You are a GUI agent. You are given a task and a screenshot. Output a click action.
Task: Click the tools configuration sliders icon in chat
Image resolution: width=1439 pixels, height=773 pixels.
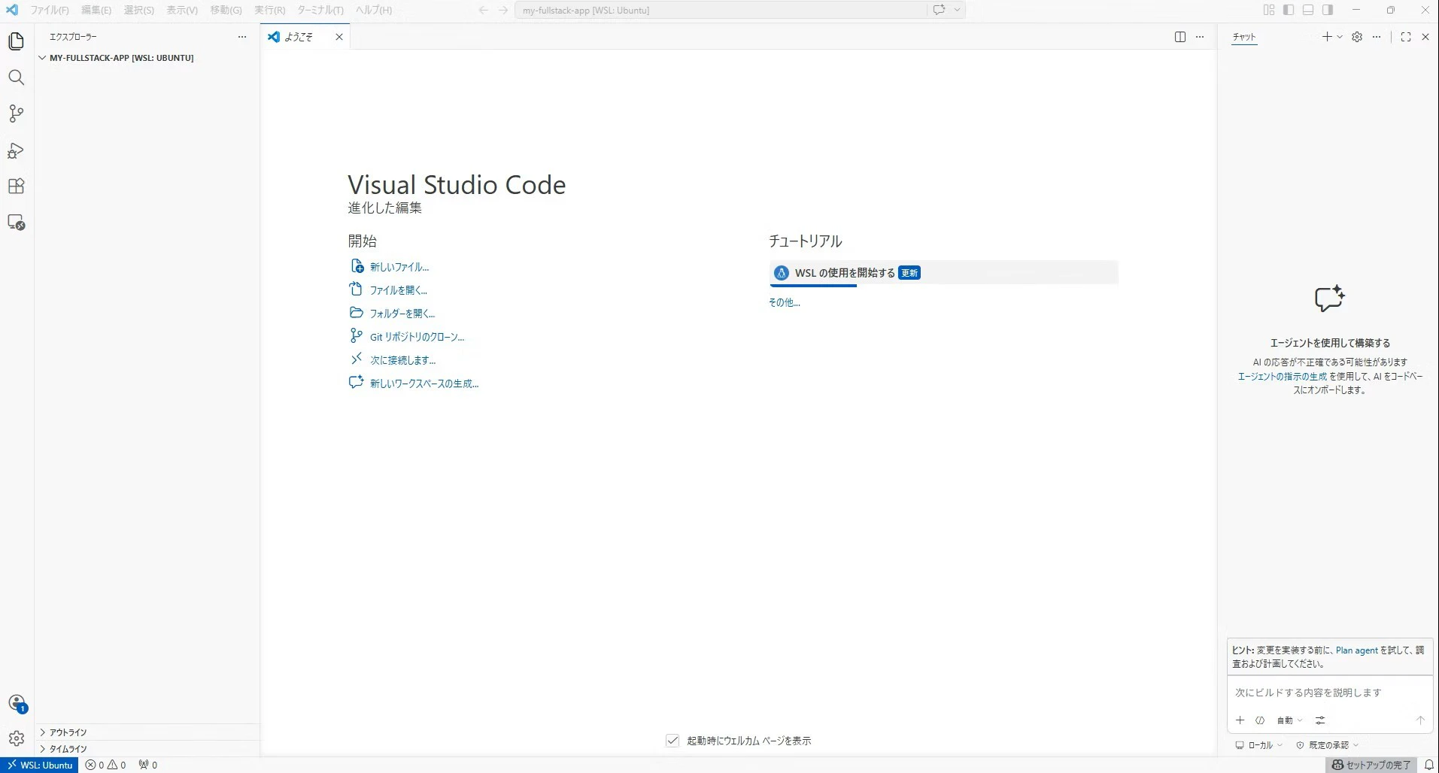coord(1320,720)
